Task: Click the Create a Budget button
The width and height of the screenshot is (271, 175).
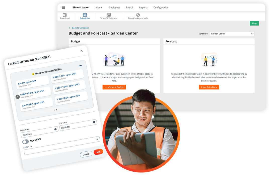Action: tap(114, 87)
